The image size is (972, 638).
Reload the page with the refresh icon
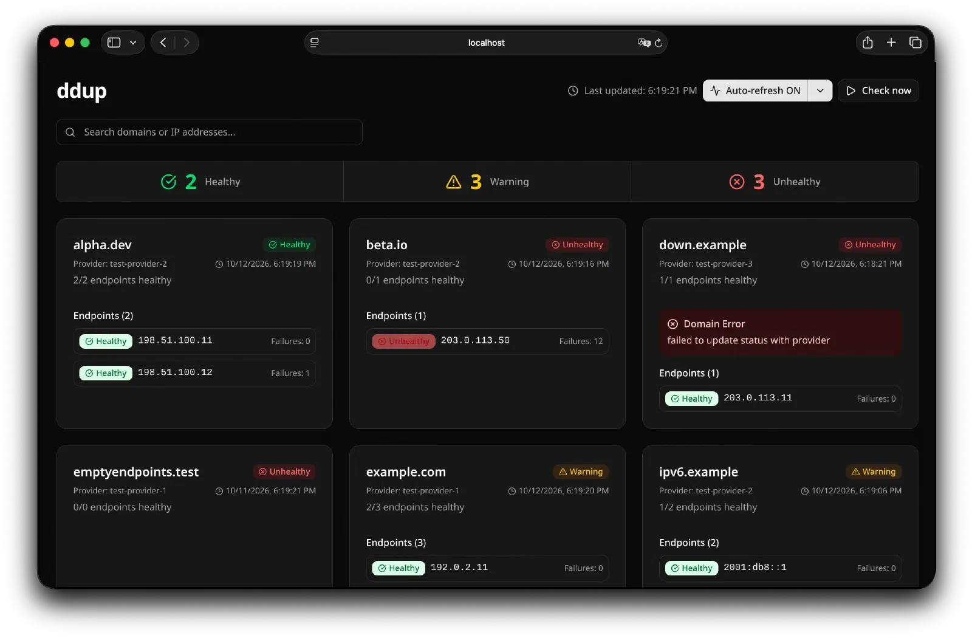click(x=659, y=43)
